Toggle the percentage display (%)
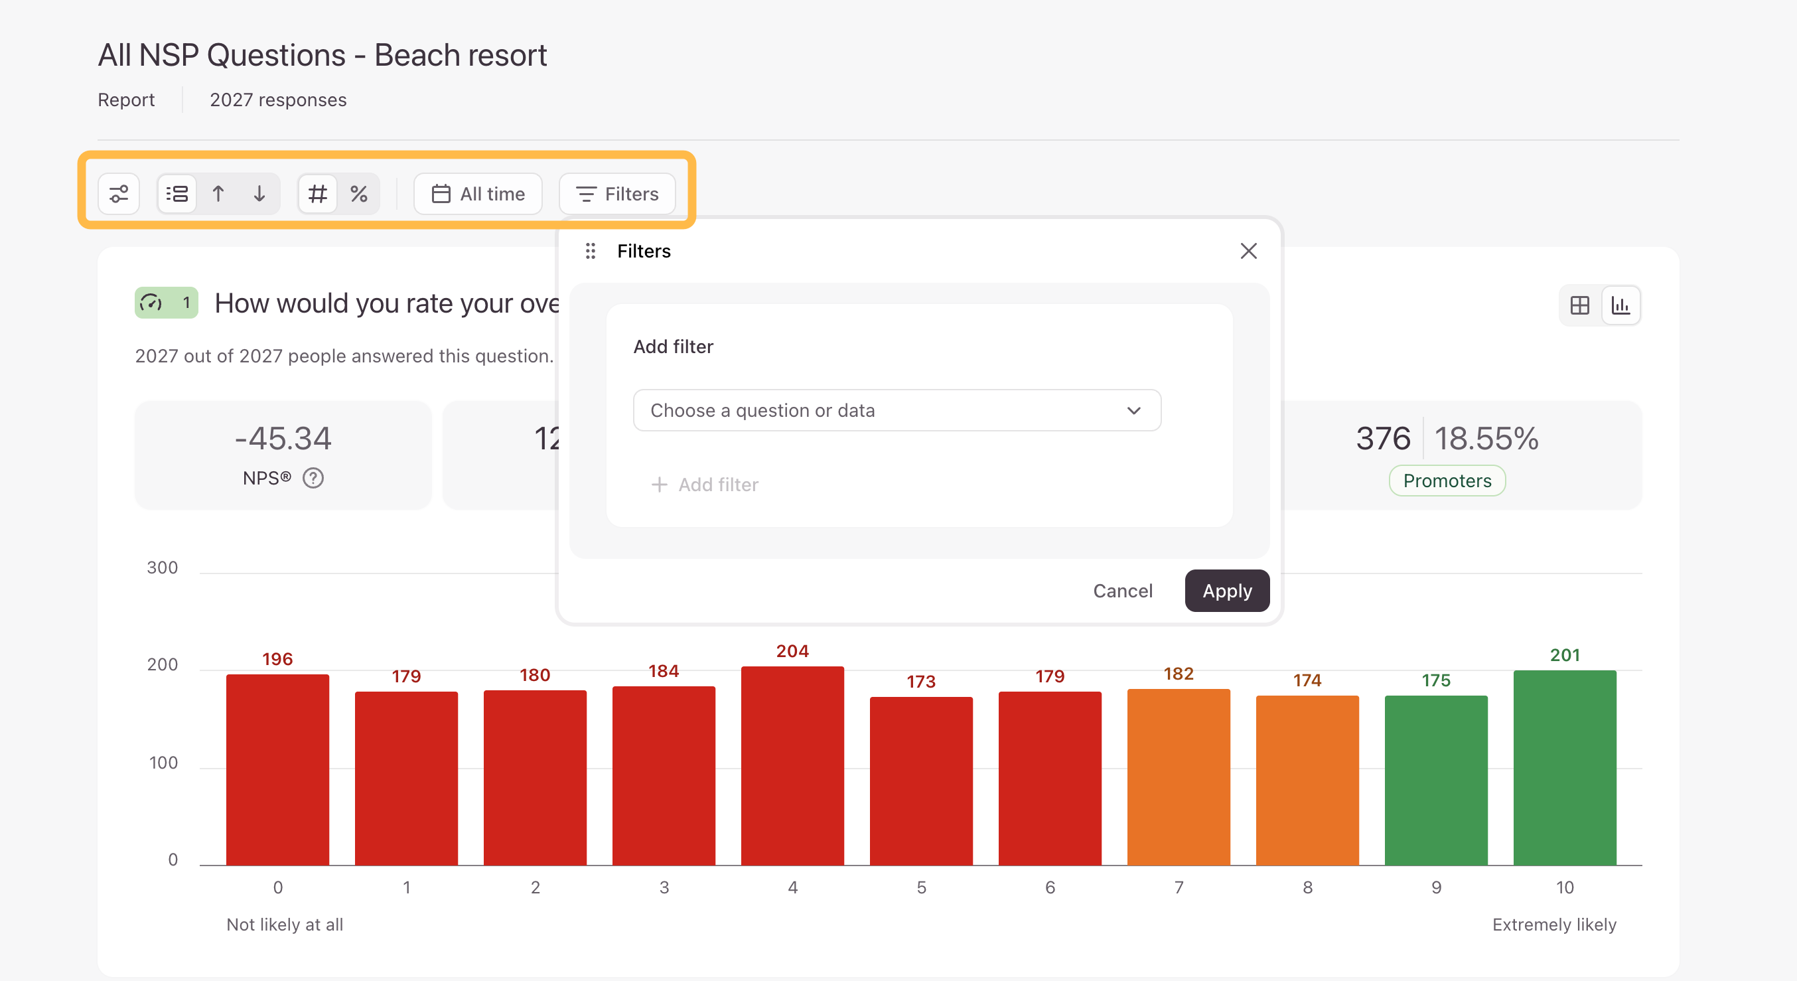Image resolution: width=1797 pixels, height=981 pixels. click(x=358, y=193)
